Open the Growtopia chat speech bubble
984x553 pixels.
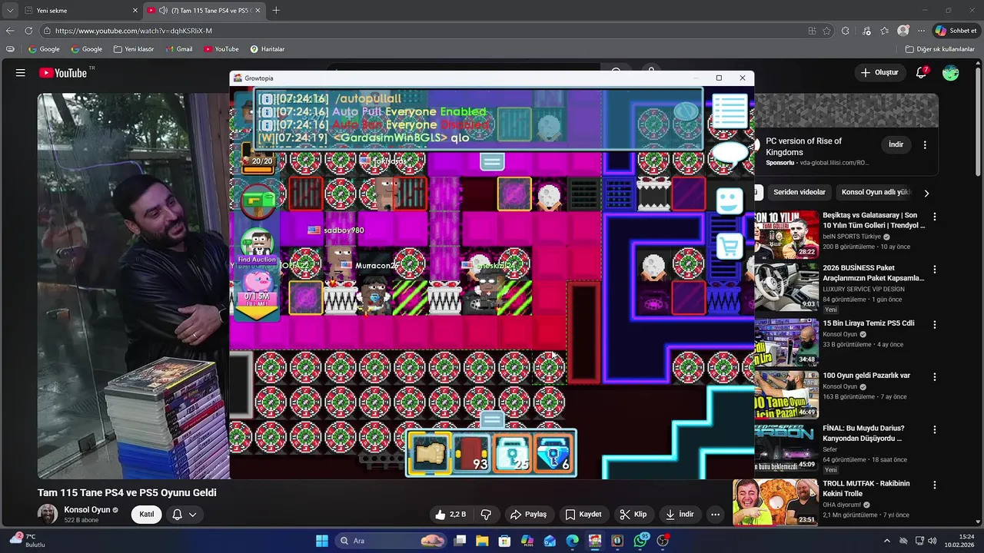tap(729, 154)
